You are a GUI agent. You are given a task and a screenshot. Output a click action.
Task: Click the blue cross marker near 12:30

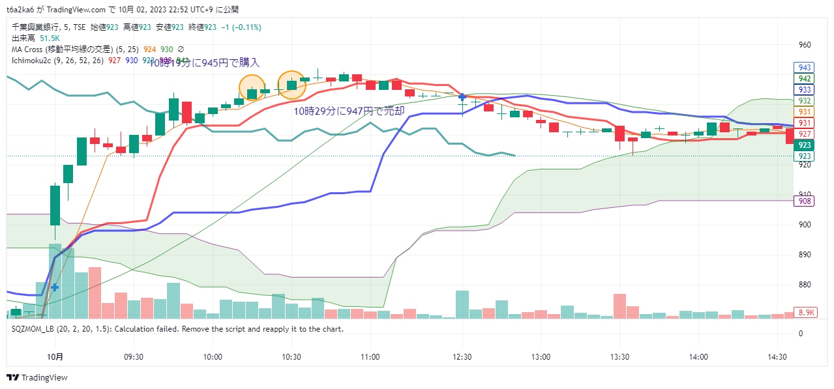[x=462, y=96]
